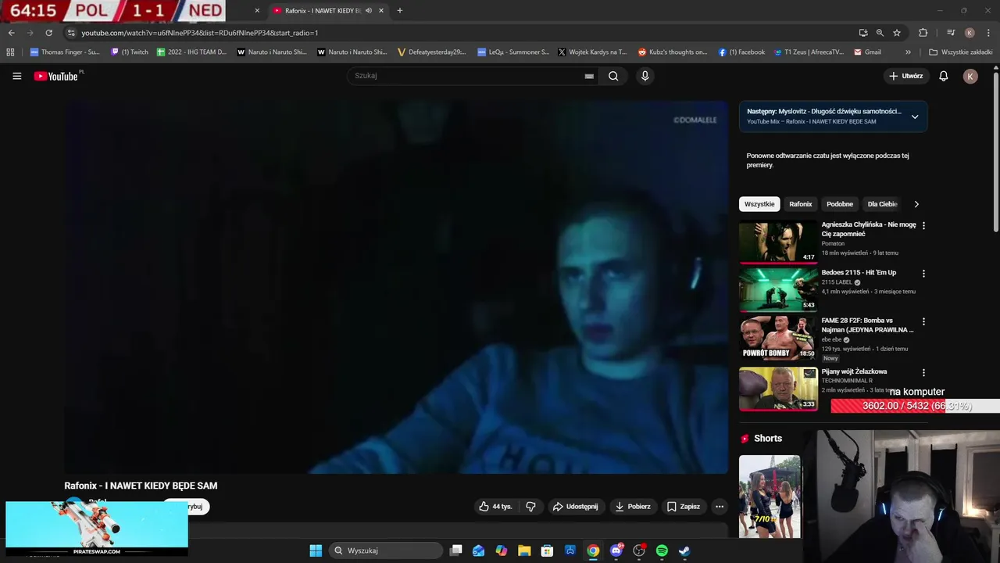Open Chrome zoom magnifier in address bar
Screen dimensions: 1000x563
point(880,33)
